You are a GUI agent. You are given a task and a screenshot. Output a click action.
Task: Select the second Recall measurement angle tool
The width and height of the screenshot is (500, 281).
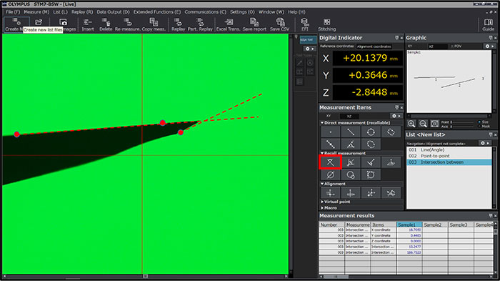coord(351,162)
